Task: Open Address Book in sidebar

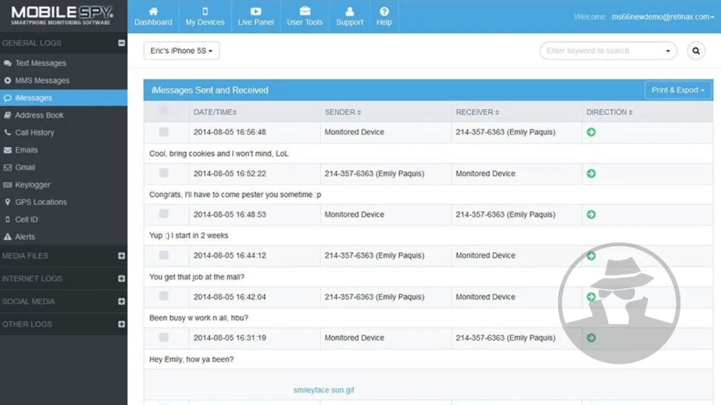Action: pyautogui.click(x=64, y=115)
